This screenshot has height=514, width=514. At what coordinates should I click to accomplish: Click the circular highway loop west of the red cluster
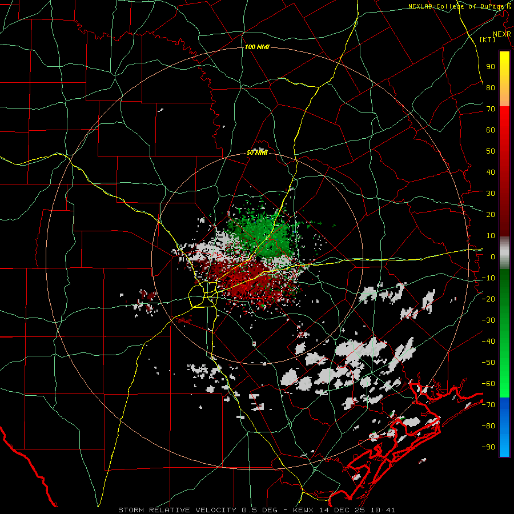(x=203, y=296)
